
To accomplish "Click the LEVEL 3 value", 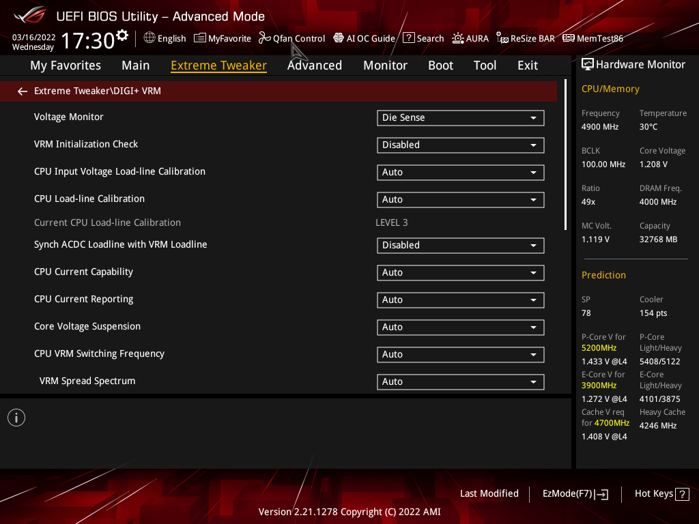I will (391, 222).
